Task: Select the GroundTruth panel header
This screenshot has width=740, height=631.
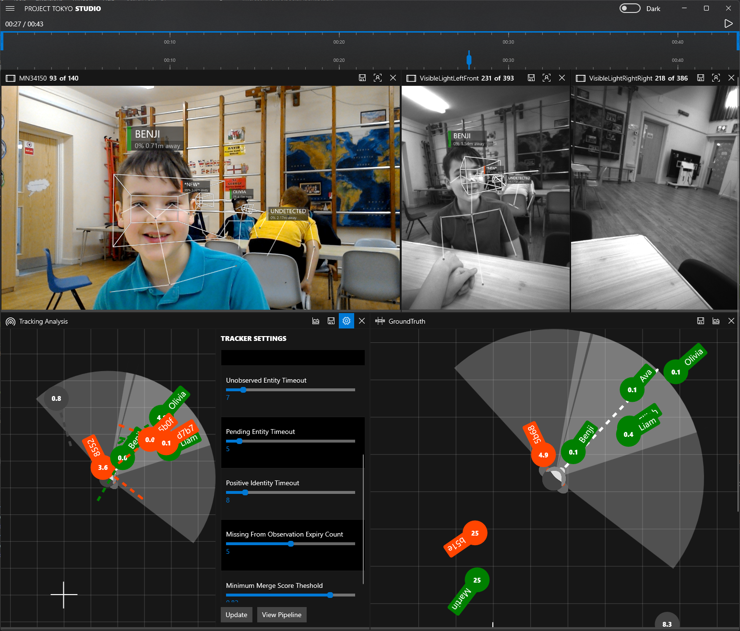Action: pyautogui.click(x=407, y=321)
